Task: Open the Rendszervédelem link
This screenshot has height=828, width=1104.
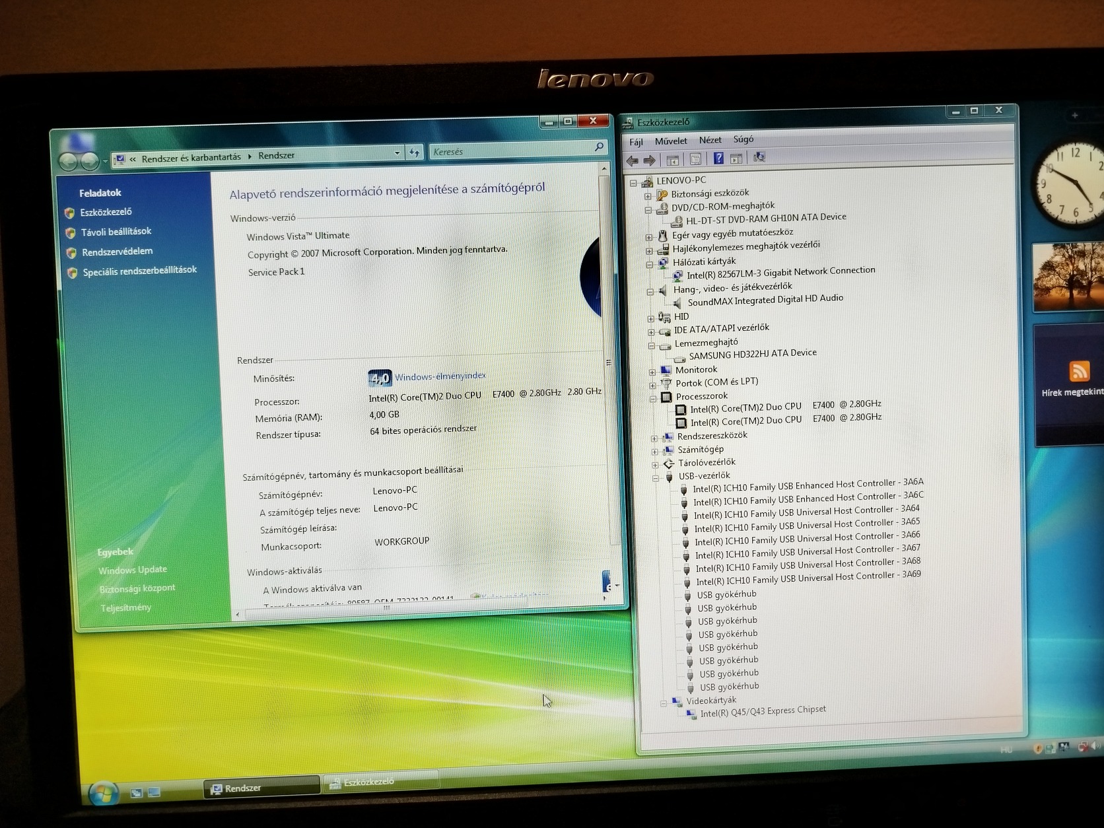Action: coord(118,252)
